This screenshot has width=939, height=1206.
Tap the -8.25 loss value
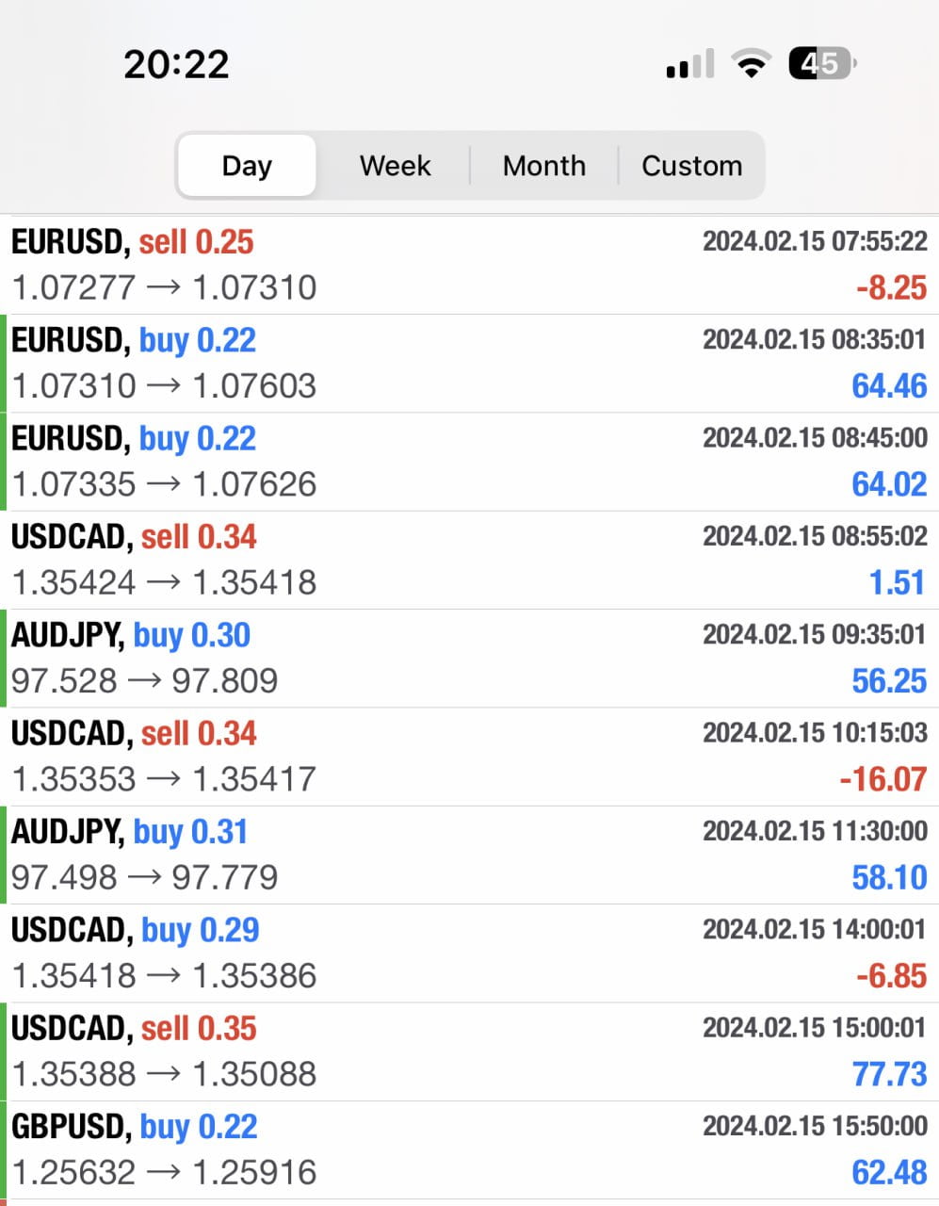pyautogui.click(x=891, y=288)
